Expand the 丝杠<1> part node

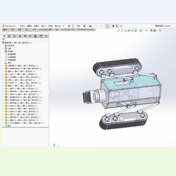click(3, 74)
